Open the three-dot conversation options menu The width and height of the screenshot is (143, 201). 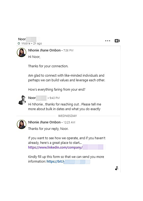coord(108,41)
